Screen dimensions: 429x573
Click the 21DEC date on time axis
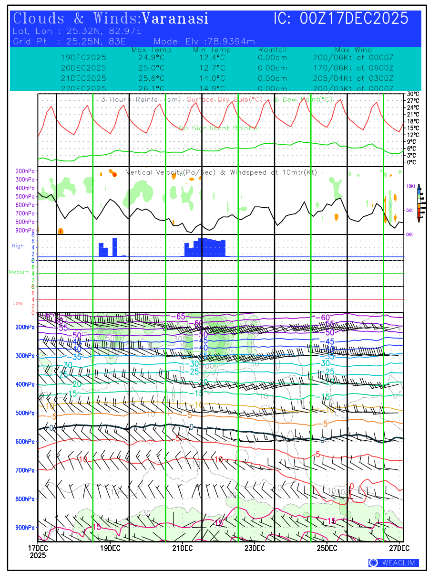pos(183,548)
